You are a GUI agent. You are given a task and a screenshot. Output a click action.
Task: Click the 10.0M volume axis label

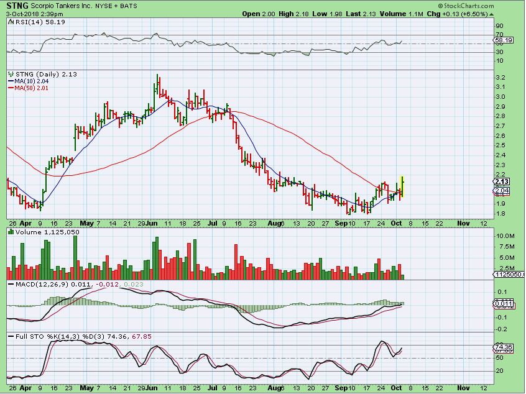[505, 236]
